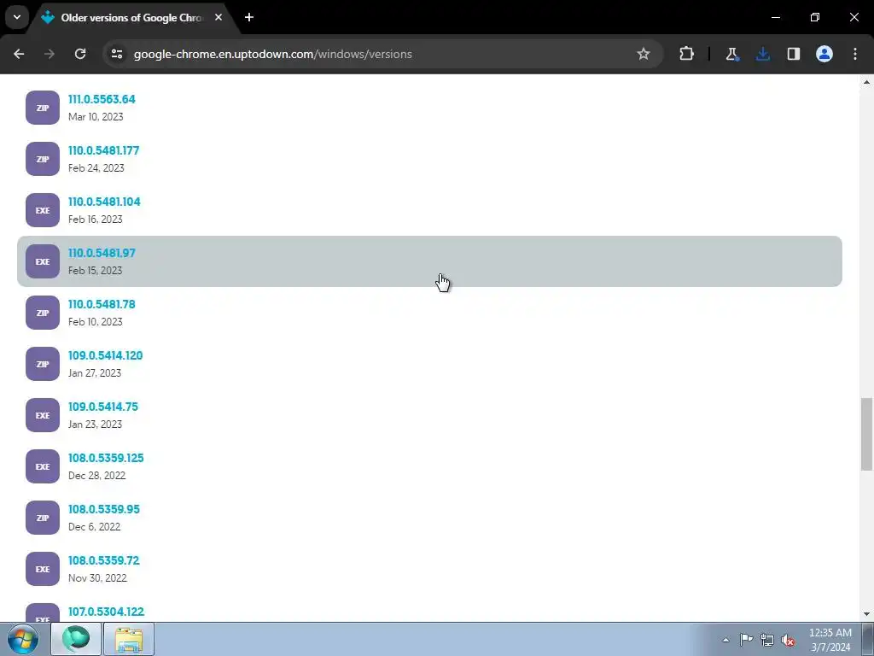This screenshot has width=874, height=656.
Task: Open version link 108.0.5359.72
Action: [x=103, y=561]
